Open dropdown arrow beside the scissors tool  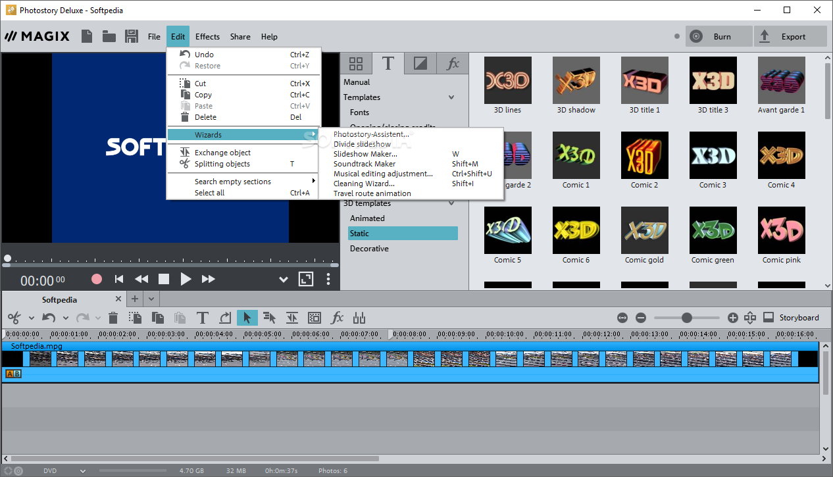pos(32,318)
